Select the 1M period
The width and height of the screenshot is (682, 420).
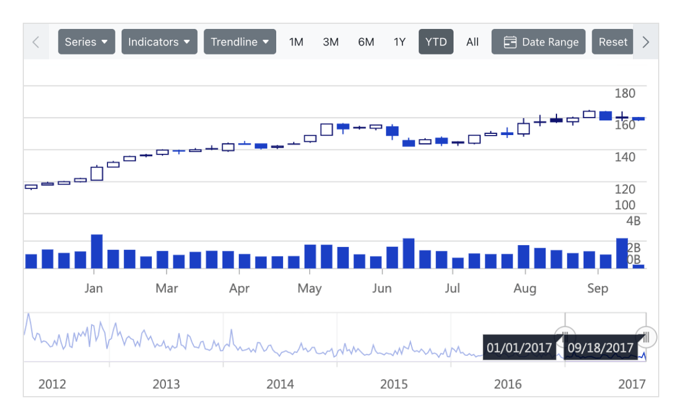(x=296, y=41)
